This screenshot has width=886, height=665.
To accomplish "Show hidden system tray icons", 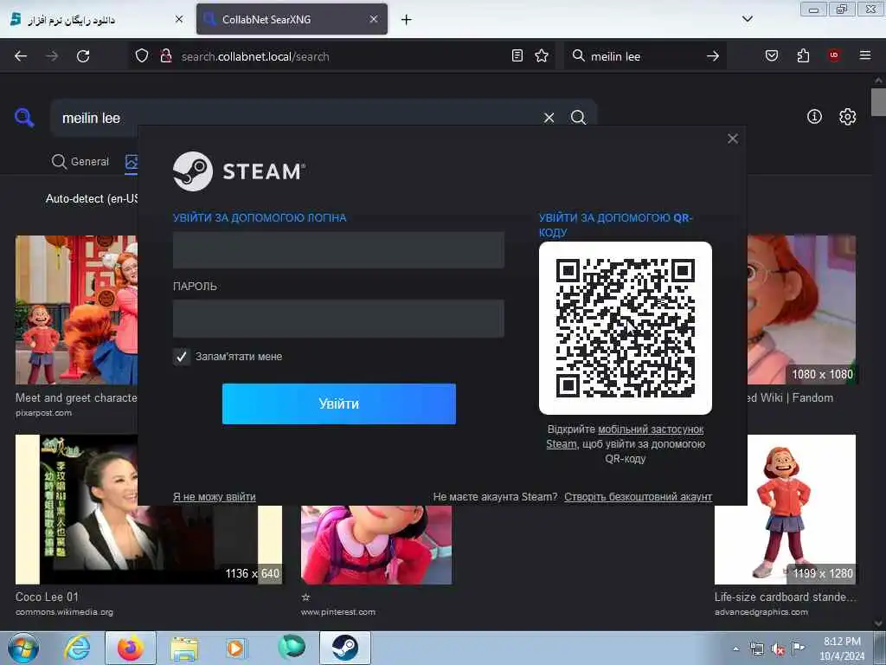I will 735,649.
